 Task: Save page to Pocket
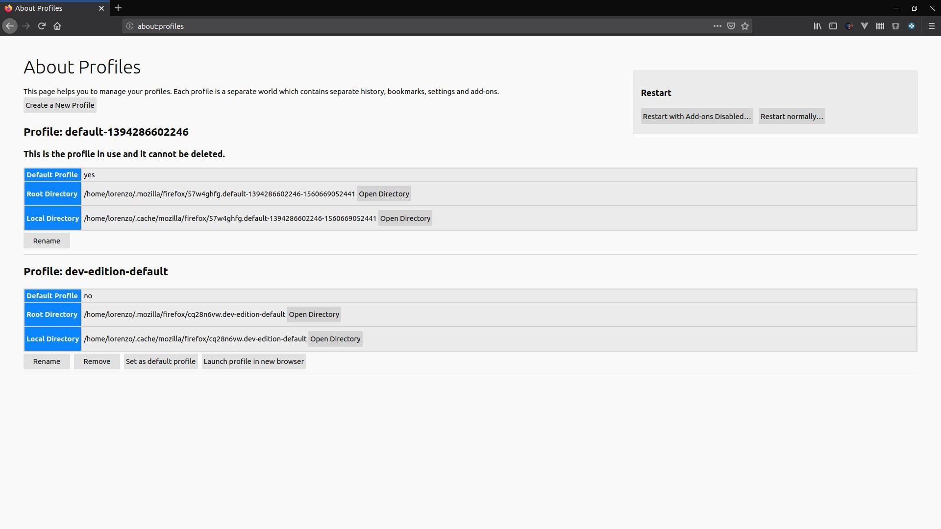(x=731, y=26)
